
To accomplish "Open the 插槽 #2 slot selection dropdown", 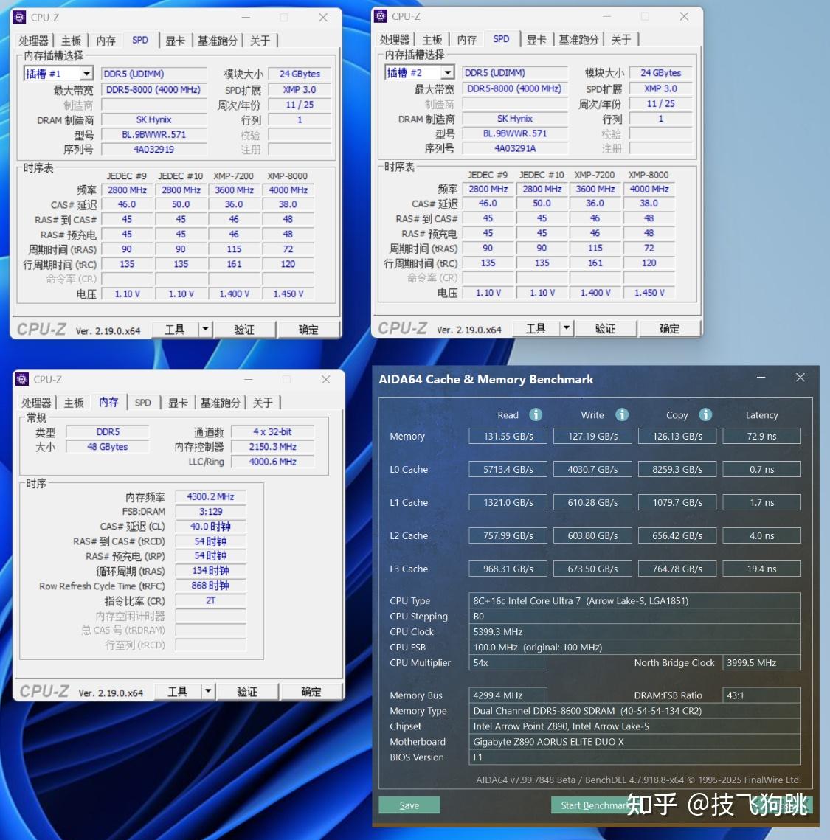I will point(447,72).
